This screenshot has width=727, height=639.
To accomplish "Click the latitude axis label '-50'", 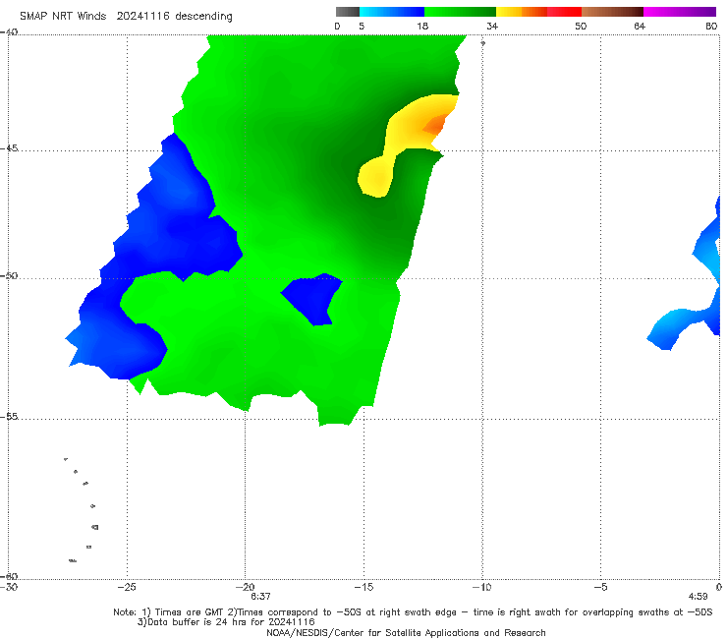I will click(9, 275).
